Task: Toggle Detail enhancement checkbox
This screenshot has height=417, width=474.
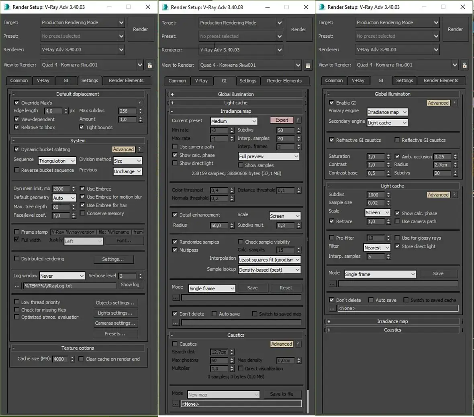Action: point(175,215)
